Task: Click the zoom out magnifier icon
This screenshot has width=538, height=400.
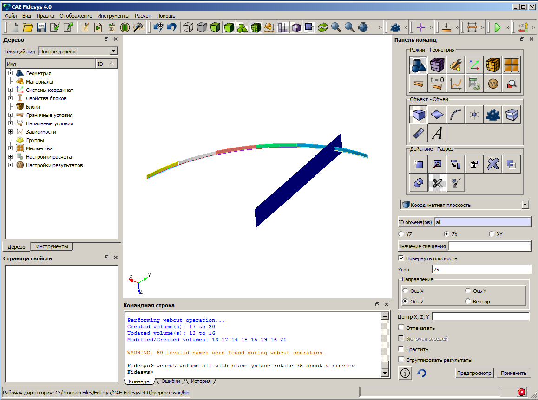Action: coord(349,27)
